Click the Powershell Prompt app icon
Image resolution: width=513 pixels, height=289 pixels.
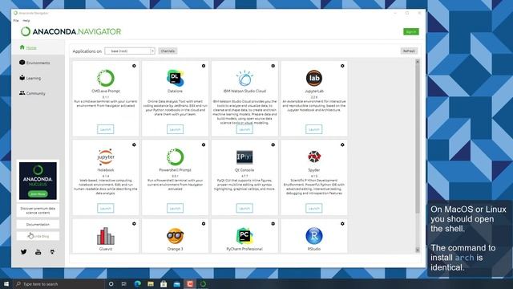pyautogui.click(x=175, y=157)
